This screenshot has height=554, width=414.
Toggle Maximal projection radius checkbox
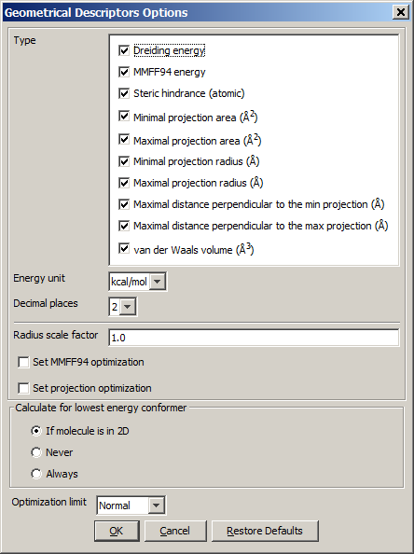click(124, 183)
